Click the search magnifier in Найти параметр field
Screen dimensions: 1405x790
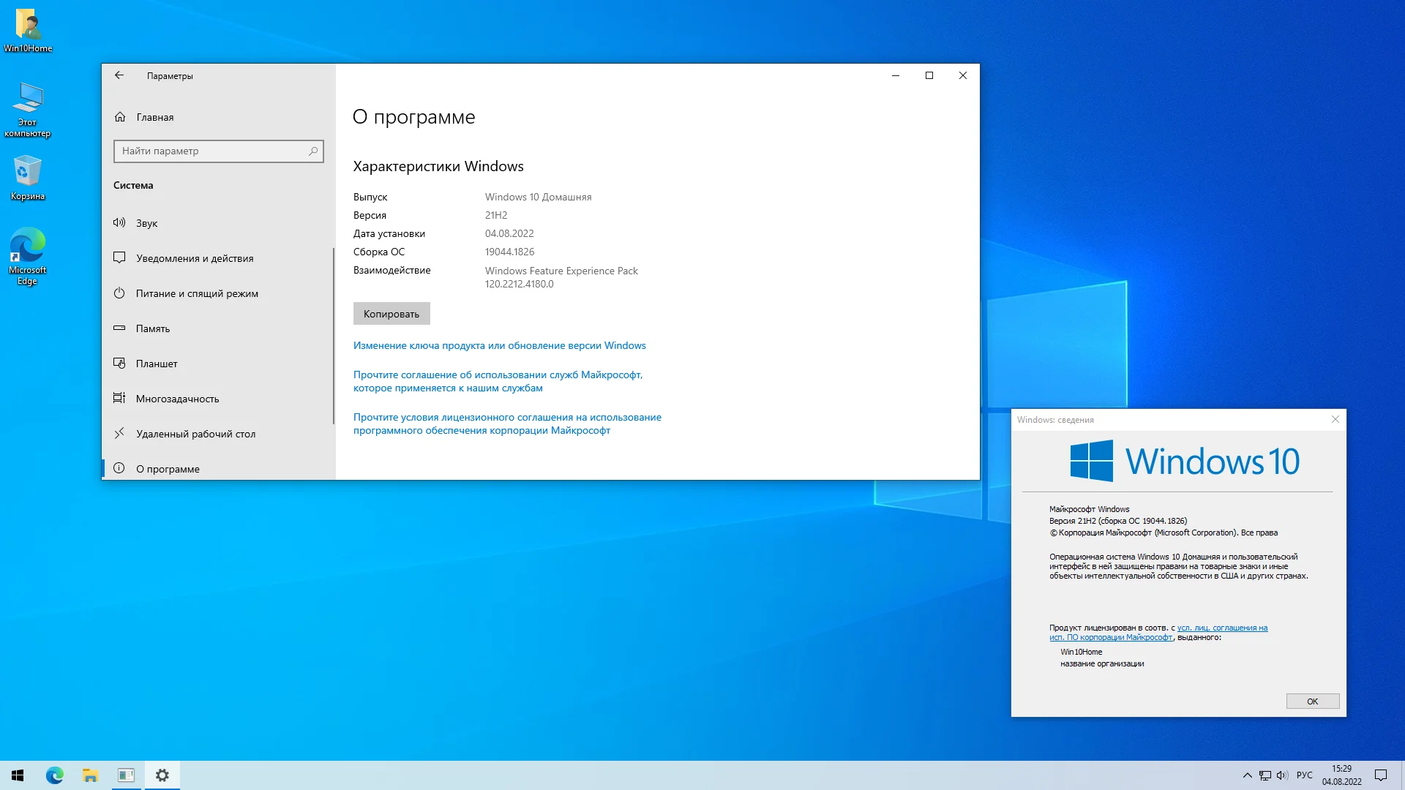[313, 151]
